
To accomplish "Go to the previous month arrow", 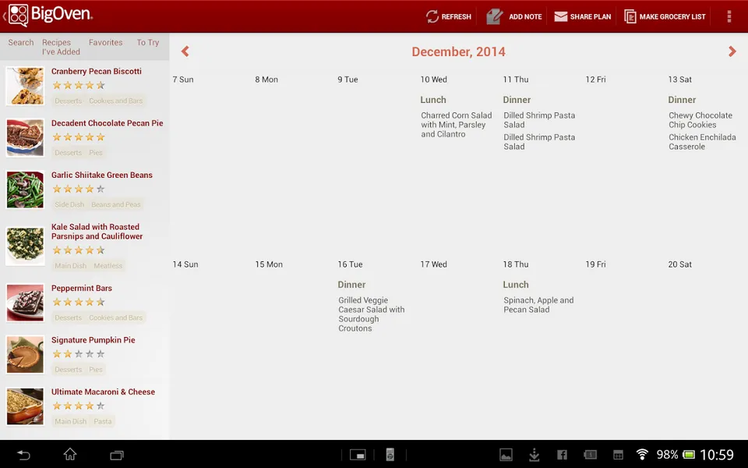I will point(185,51).
